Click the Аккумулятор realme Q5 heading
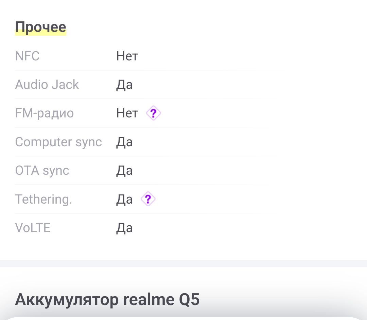The image size is (367, 320). tap(107, 299)
